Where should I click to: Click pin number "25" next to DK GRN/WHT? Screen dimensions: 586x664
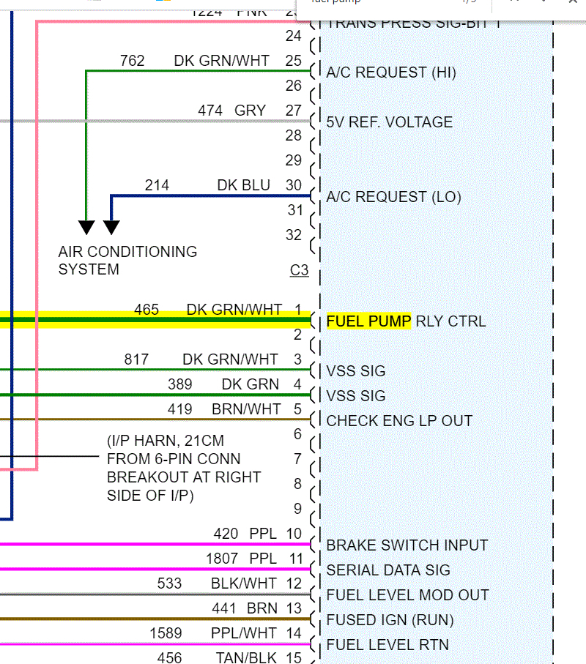pyautogui.click(x=293, y=61)
